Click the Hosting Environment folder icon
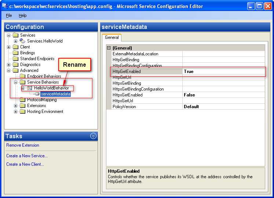This screenshot has width=274, height=198. coord(22,111)
